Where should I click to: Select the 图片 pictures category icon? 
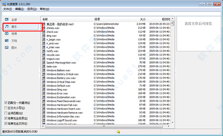pyautogui.click(x=7, y=47)
